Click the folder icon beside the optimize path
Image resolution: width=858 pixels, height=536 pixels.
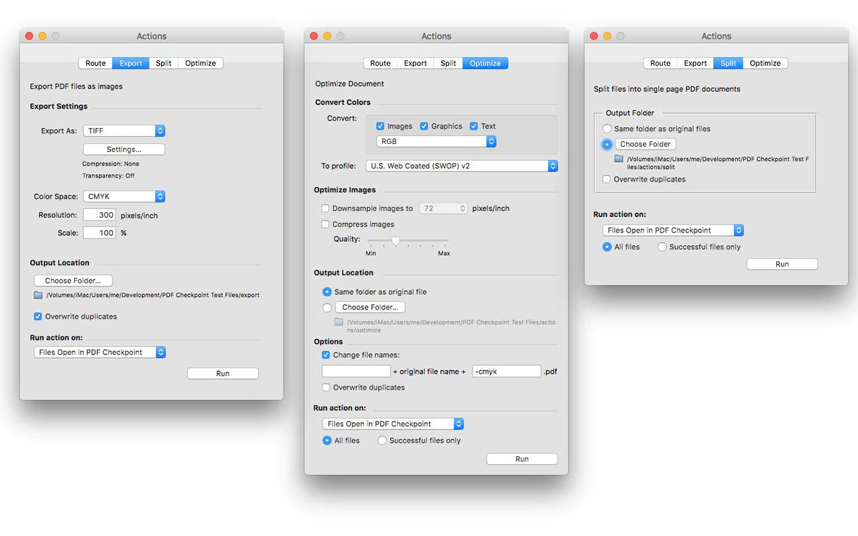339,322
